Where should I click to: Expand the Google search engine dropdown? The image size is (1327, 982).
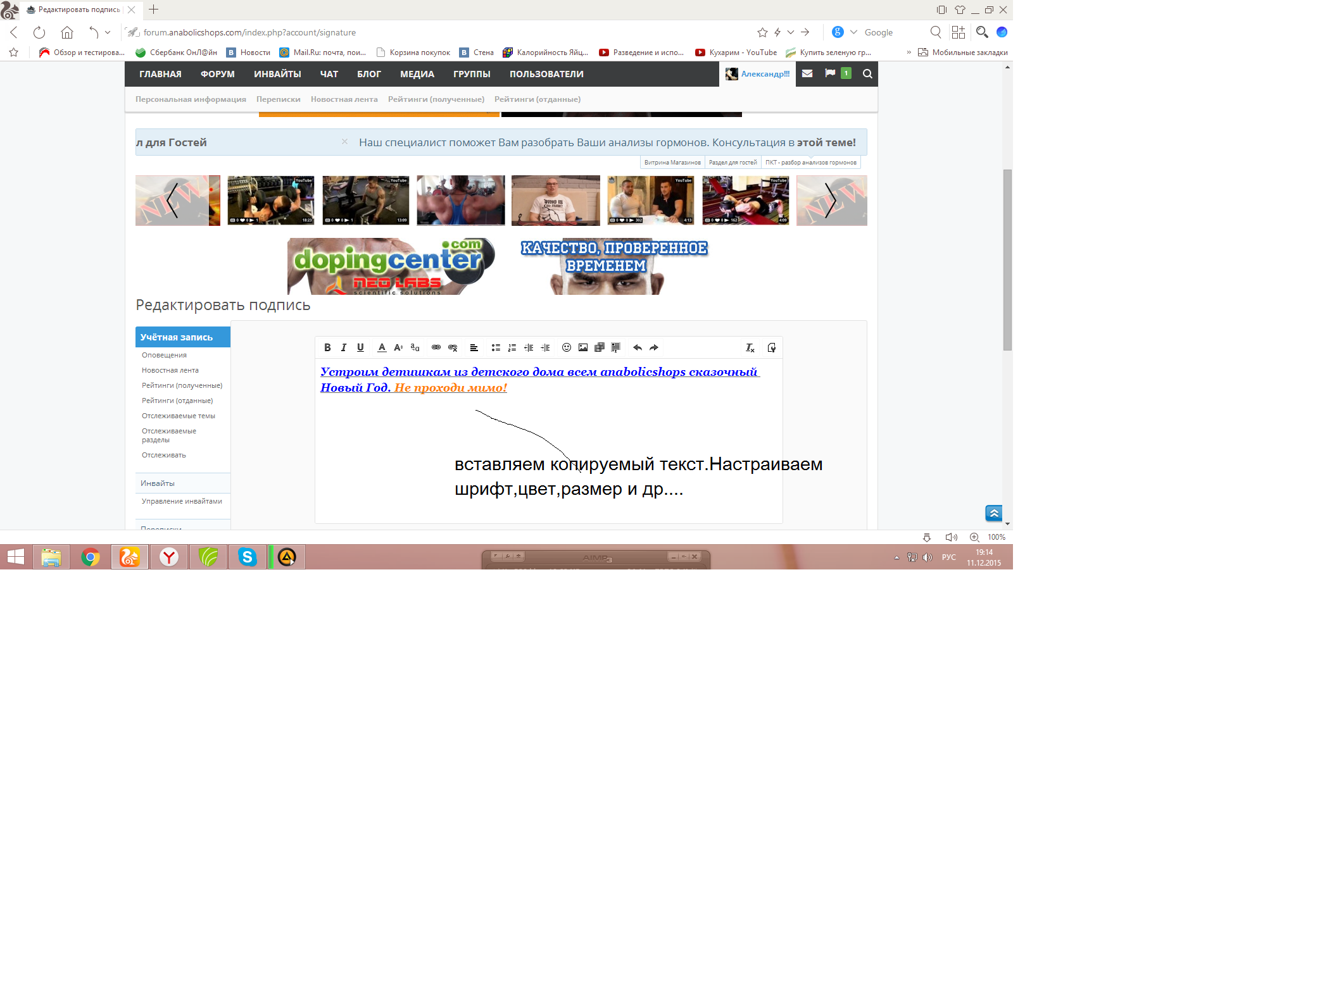coord(853,32)
